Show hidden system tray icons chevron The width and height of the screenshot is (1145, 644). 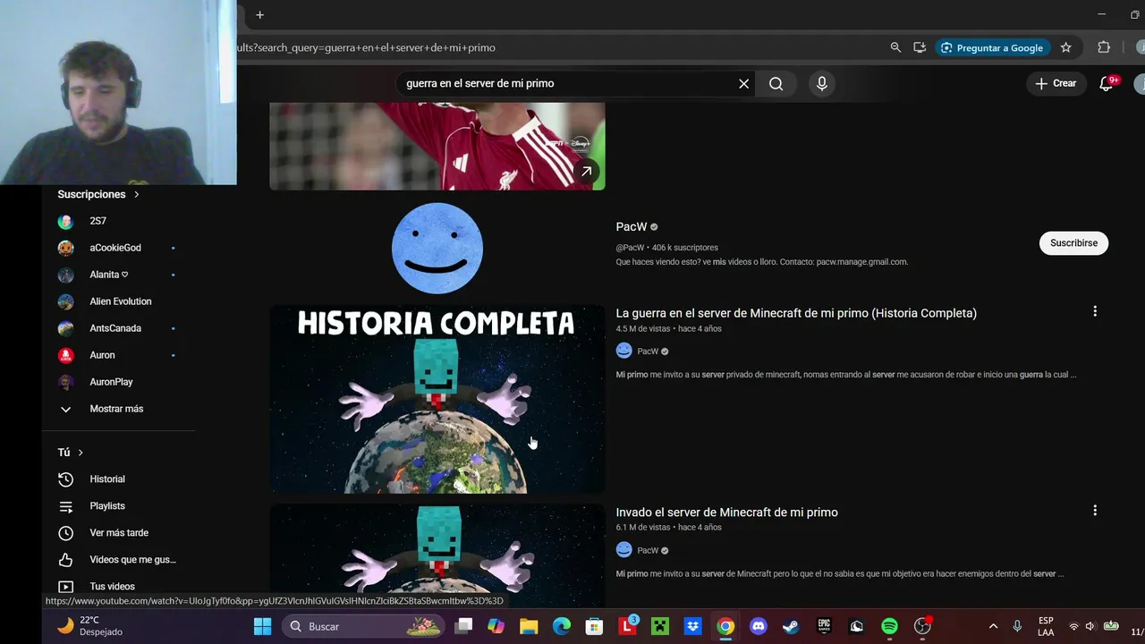pos(993,627)
